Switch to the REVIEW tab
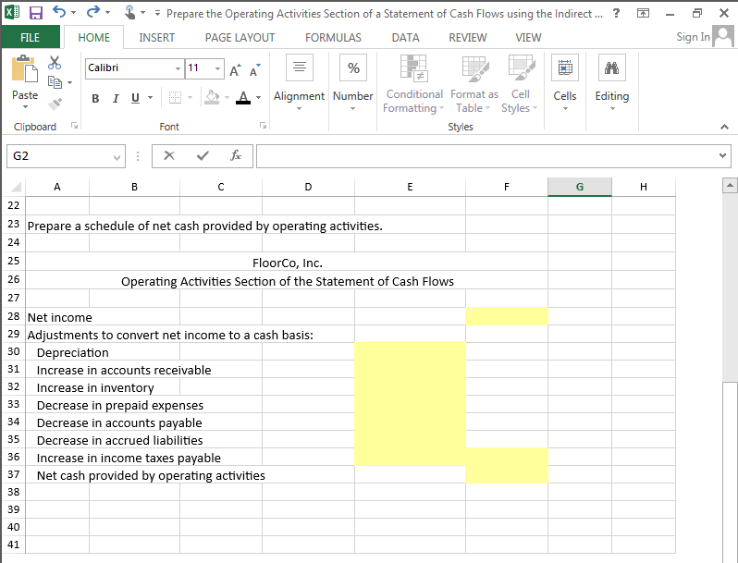The image size is (738, 563). click(x=467, y=38)
